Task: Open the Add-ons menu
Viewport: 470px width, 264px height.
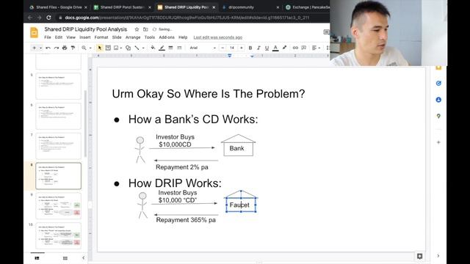Action: coord(167,37)
